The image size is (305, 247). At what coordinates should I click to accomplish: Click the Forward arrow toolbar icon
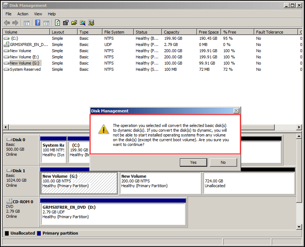point(15,23)
